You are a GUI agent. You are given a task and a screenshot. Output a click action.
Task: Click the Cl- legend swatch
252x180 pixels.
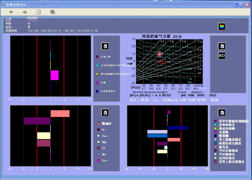click(x=98, y=148)
